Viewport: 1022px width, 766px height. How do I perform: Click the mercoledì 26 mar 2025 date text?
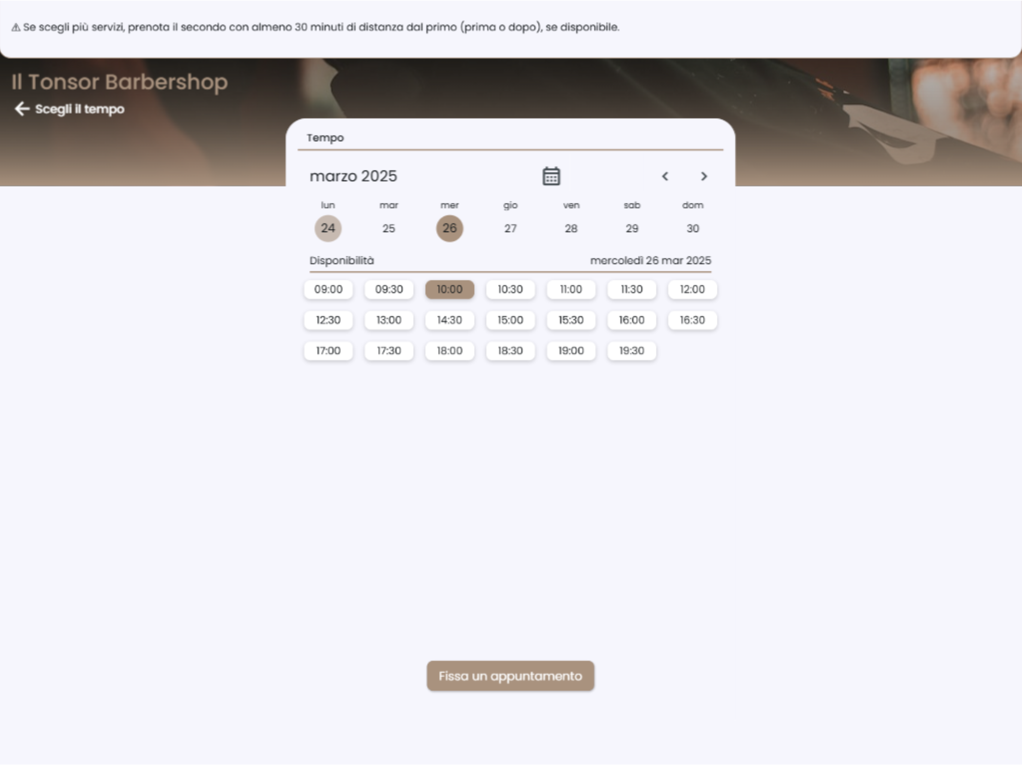click(651, 261)
